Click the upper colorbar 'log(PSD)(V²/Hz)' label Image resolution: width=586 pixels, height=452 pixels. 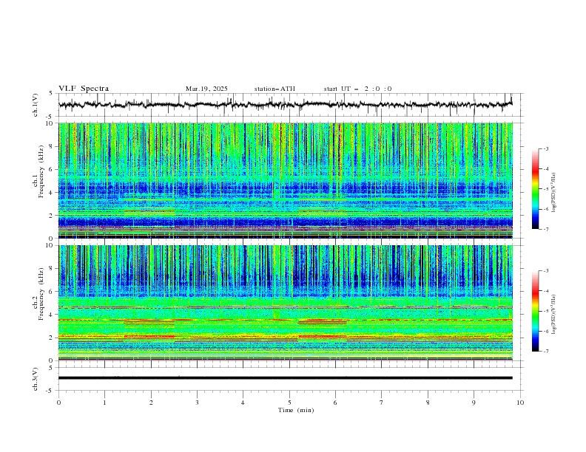tap(553, 193)
